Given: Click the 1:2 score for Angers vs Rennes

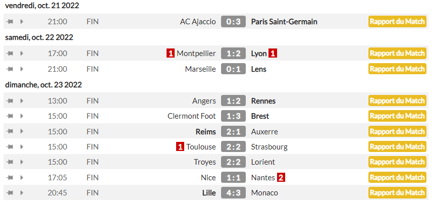Looking at the screenshot, I should [x=233, y=101].
